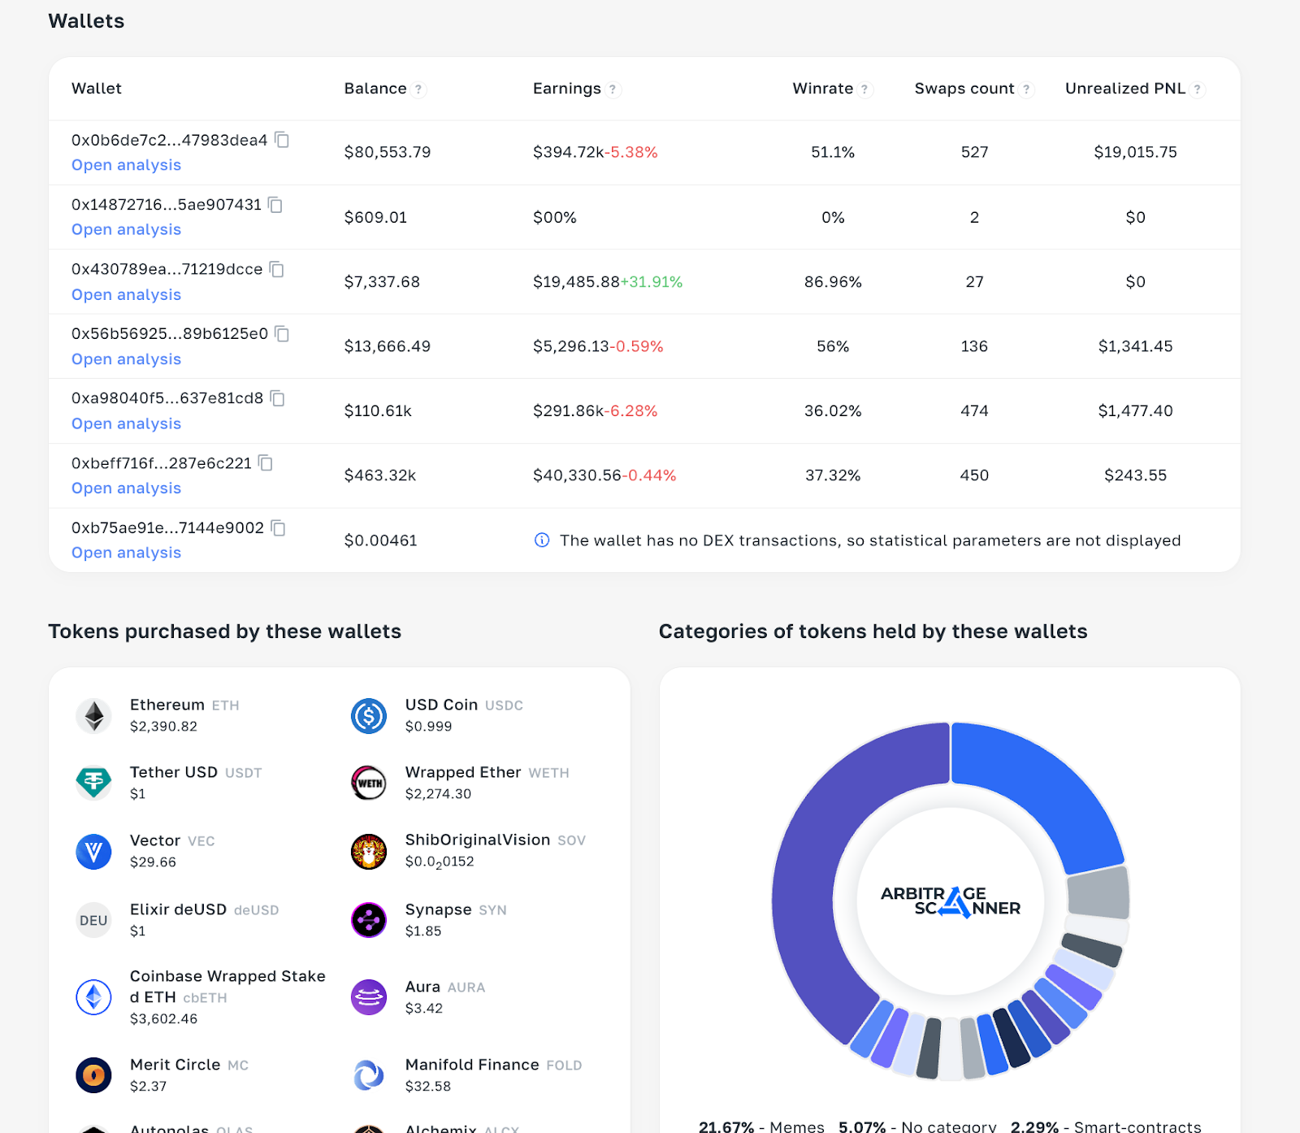Show help tooltip for Earnings column
This screenshot has height=1133, width=1300.
(613, 89)
